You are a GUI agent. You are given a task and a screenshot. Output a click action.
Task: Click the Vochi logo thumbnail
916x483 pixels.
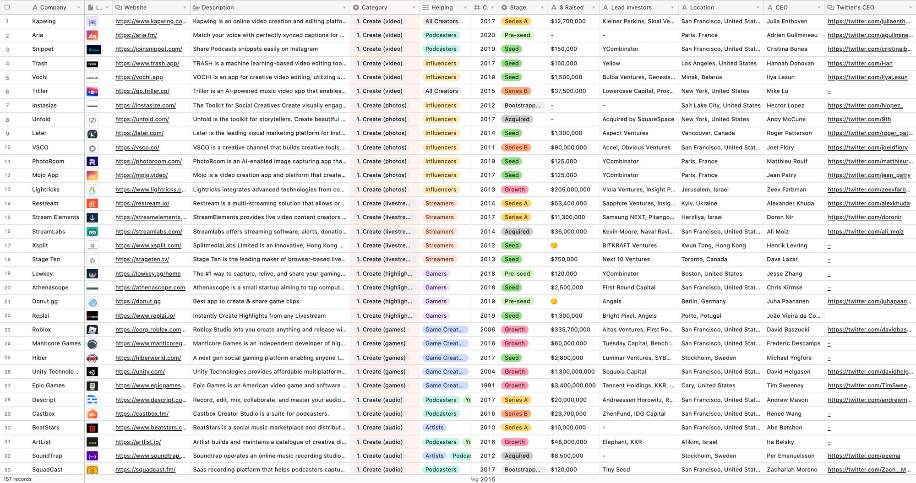93,78
